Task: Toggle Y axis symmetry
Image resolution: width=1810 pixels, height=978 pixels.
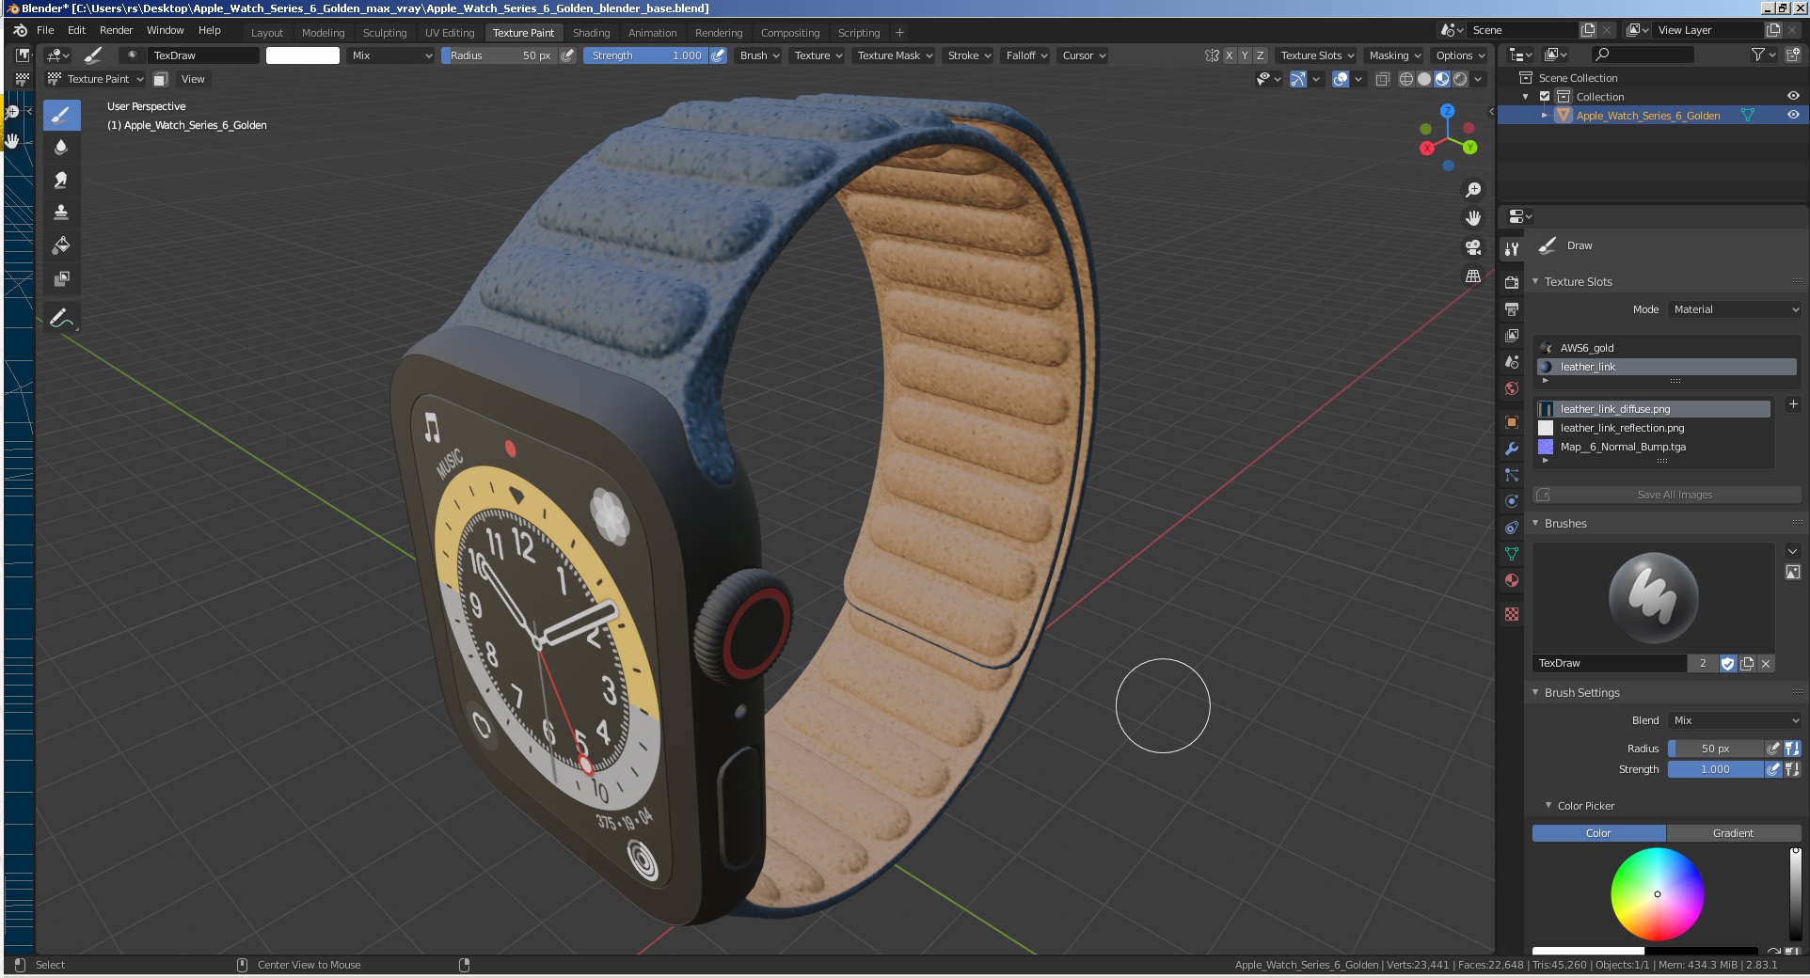Action: [x=1245, y=55]
